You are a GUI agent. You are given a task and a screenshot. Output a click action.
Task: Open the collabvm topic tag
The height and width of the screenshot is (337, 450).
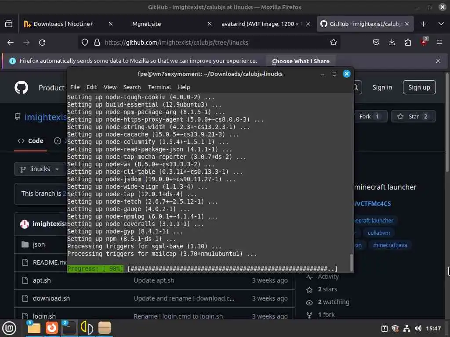click(378, 233)
